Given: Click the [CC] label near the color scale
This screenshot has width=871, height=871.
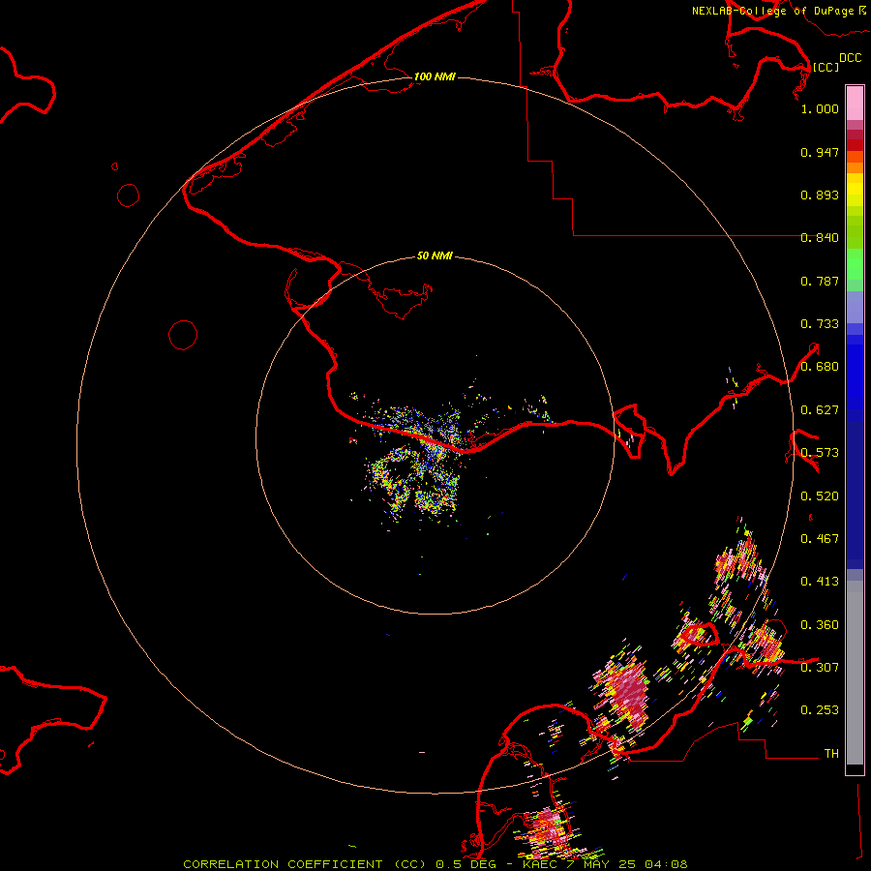Looking at the screenshot, I should [826, 67].
